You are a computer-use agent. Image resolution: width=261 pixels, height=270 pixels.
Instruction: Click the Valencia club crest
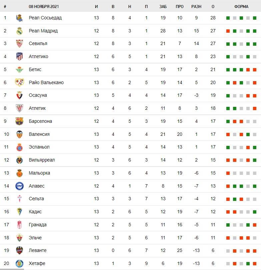pyautogui.click(x=19, y=134)
